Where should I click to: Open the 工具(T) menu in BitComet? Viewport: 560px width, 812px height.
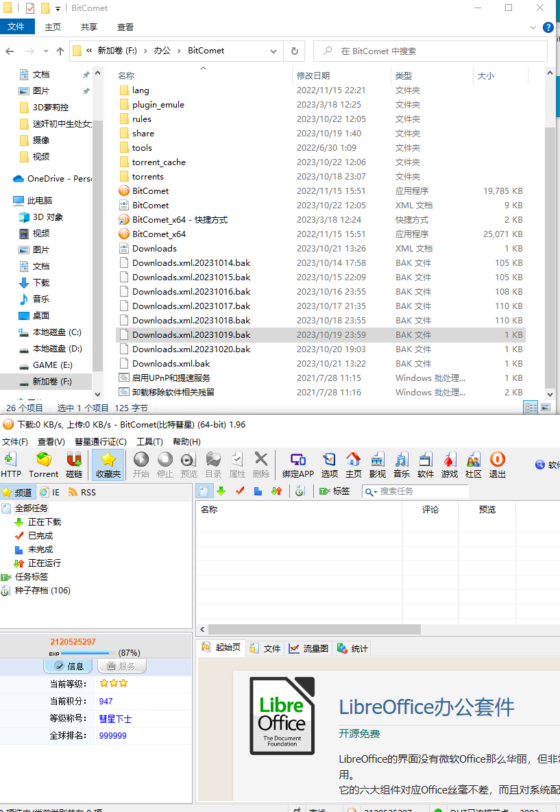149,442
